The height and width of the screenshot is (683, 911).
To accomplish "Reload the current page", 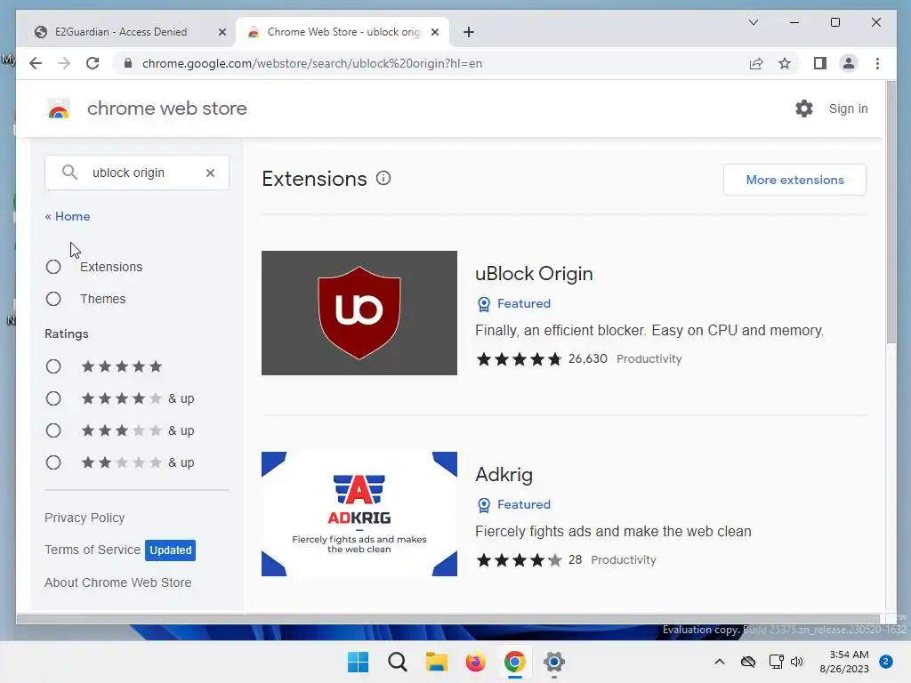I will point(93,63).
